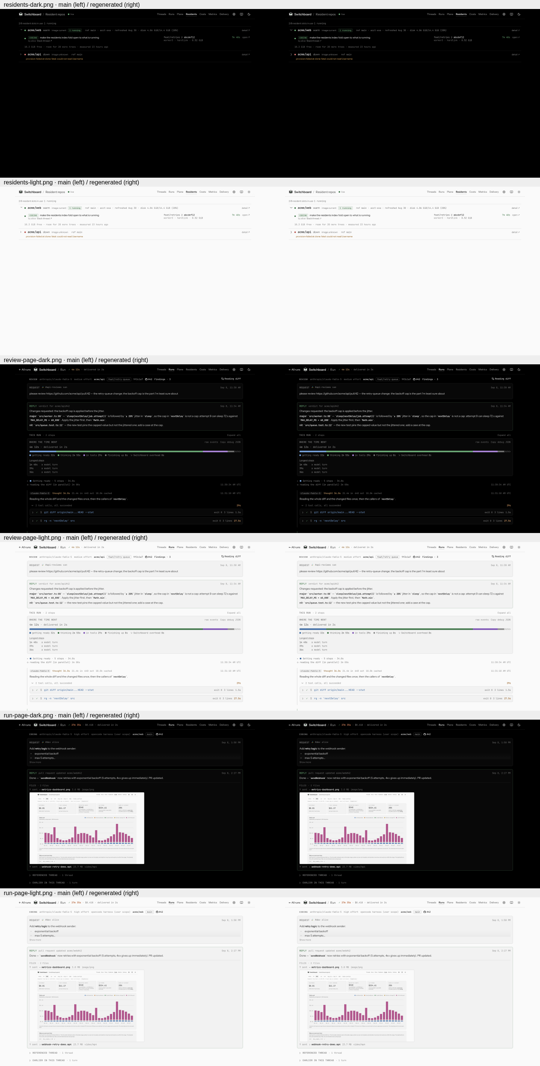This screenshot has width=540, height=1066.
Task: Open the metrics-dashboard thumbnail in run-page-light regenerated panel
Action: [357, 1006]
